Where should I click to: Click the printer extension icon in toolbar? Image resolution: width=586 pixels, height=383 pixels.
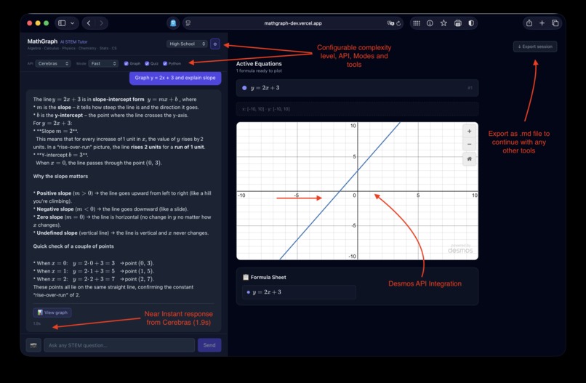pos(458,23)
